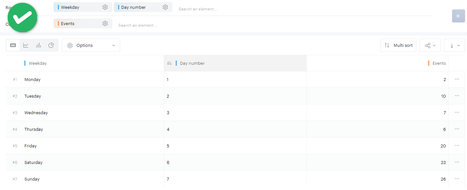This screenshot has width=467, height=190.
Task: Open settings gear for Events element
Action: pyautogui.click(x=105, y=23)
